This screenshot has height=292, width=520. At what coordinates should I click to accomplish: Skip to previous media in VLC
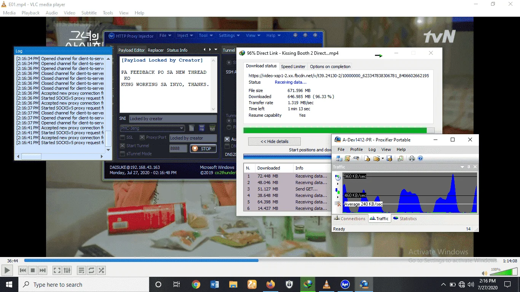coord(23,270)
